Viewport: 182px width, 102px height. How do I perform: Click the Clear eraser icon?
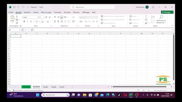pyautogui.click(x=146, y=23)
